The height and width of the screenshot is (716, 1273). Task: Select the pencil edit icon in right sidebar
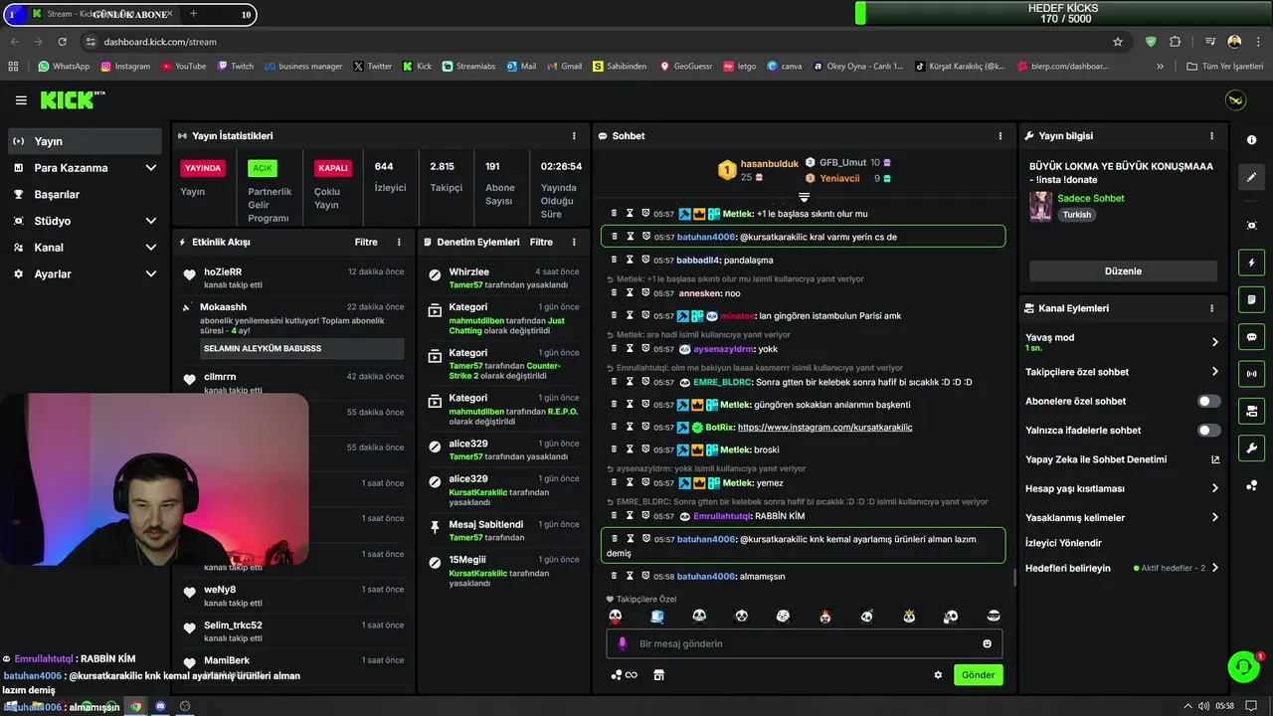(x=1251, y=177)
